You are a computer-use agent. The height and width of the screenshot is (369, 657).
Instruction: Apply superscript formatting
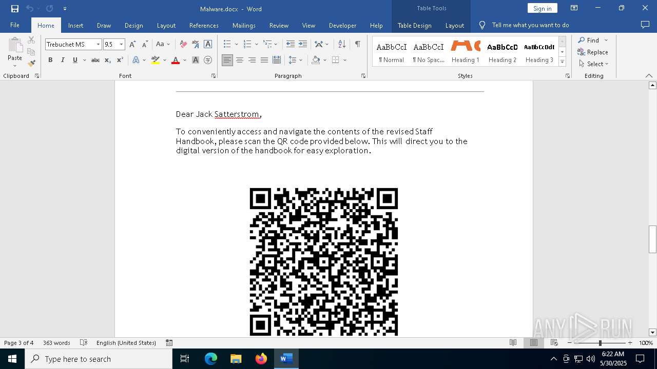tap(120, 60)
